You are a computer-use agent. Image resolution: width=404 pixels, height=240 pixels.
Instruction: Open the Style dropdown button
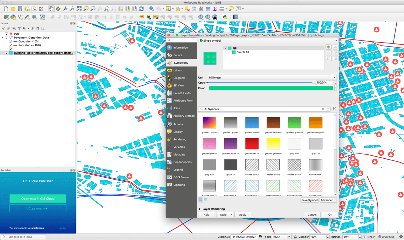(224, 215)
